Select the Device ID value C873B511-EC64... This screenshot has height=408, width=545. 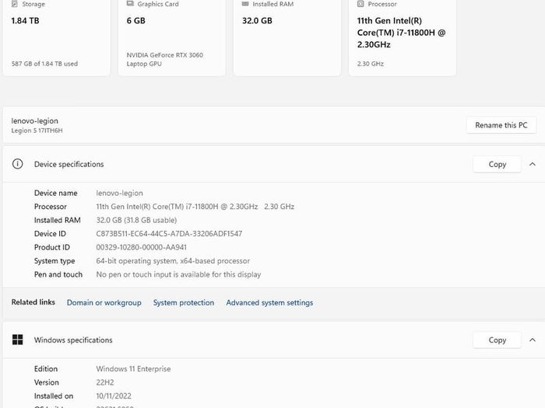tap(169, 233)
